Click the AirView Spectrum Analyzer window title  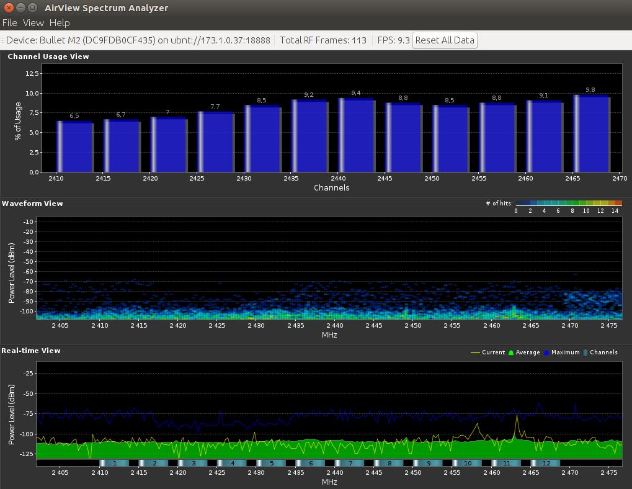pyautogui.click(x=107, y=8)
